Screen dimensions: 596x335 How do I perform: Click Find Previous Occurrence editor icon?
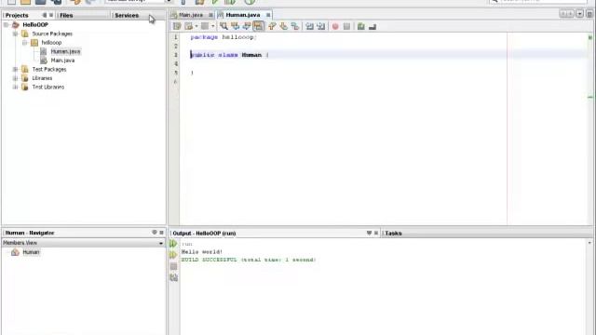(x=236, y=26)
